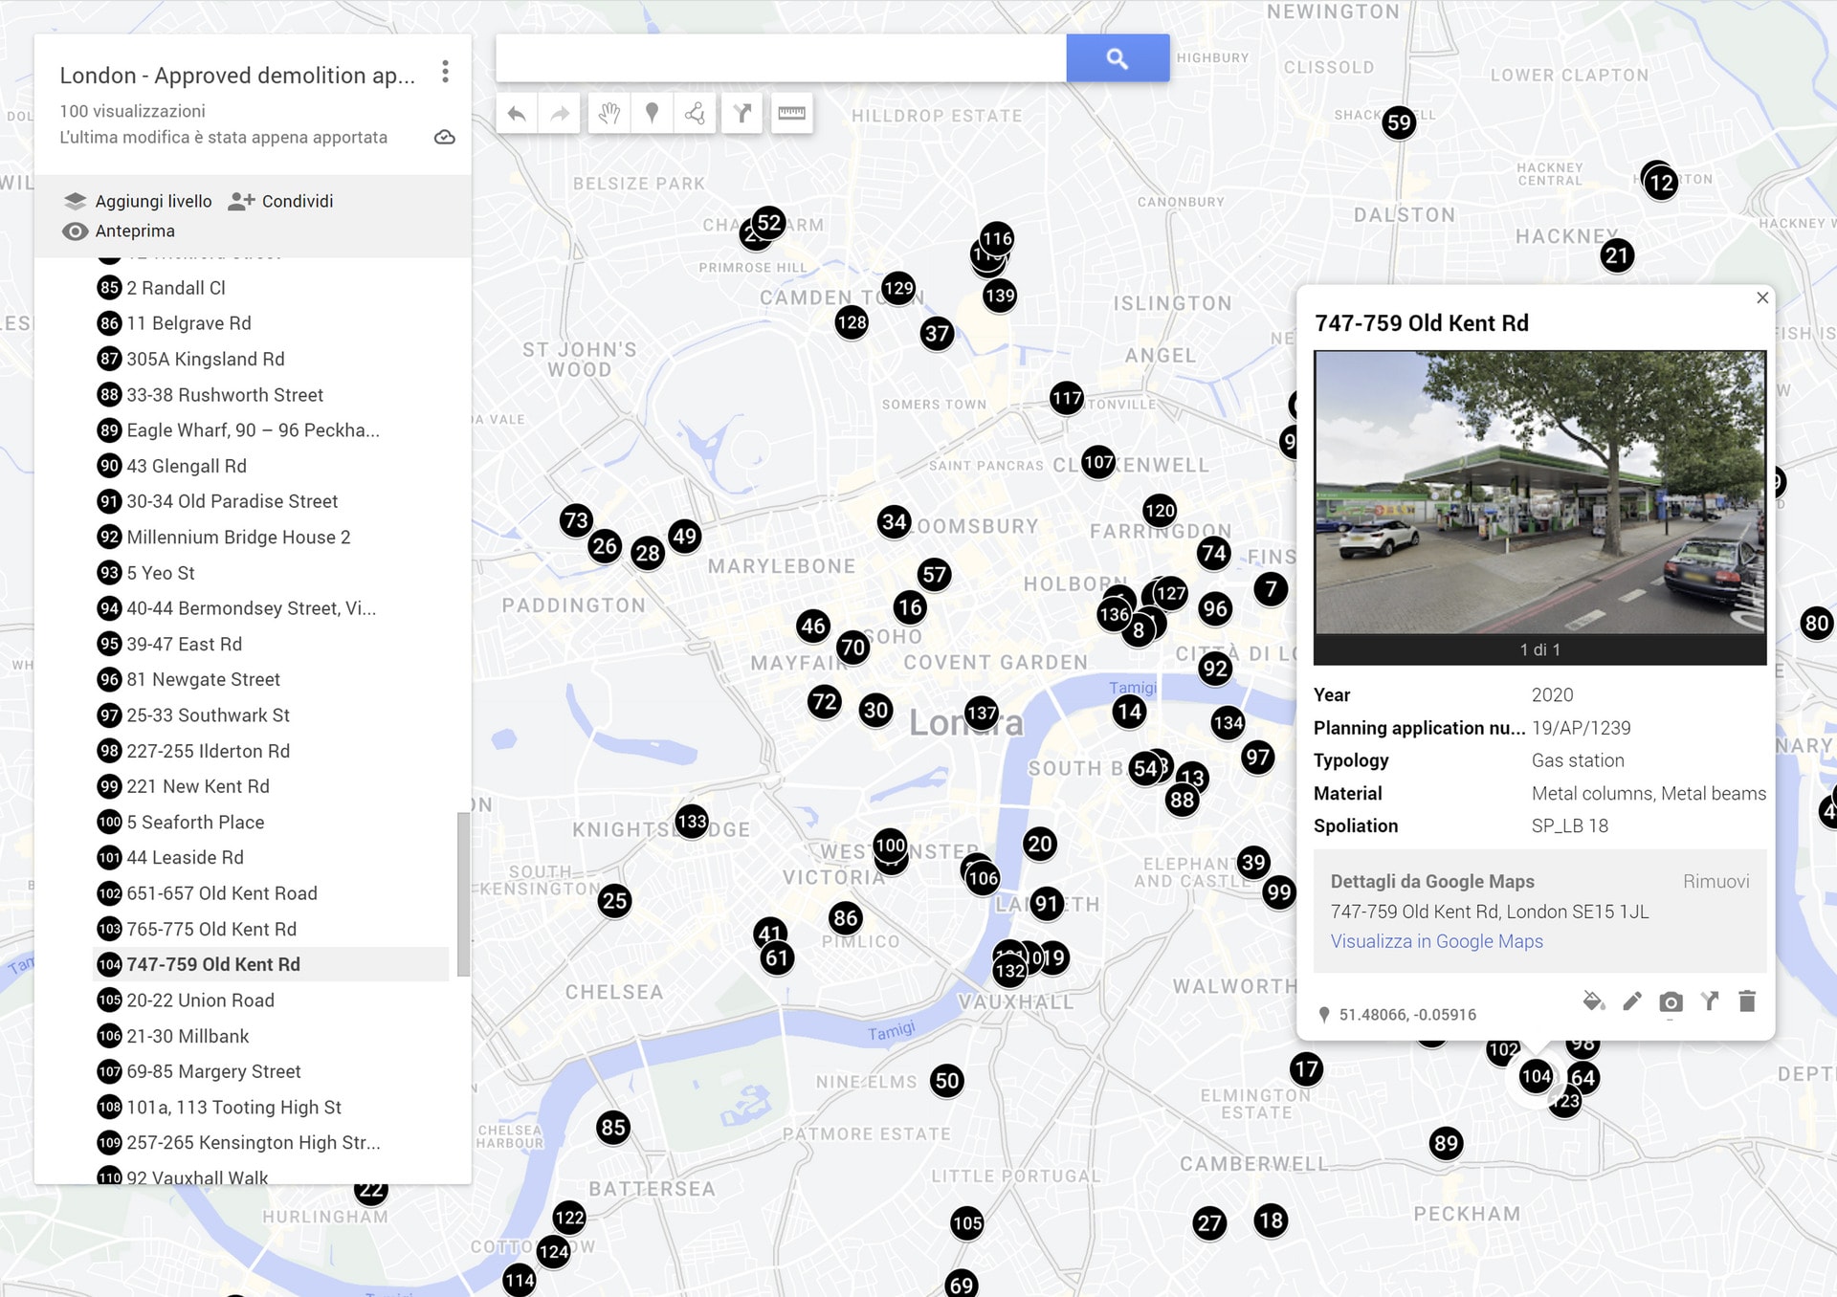
Task: Select list item 765-775 Old Kent Rd
Action: [271, 929]
